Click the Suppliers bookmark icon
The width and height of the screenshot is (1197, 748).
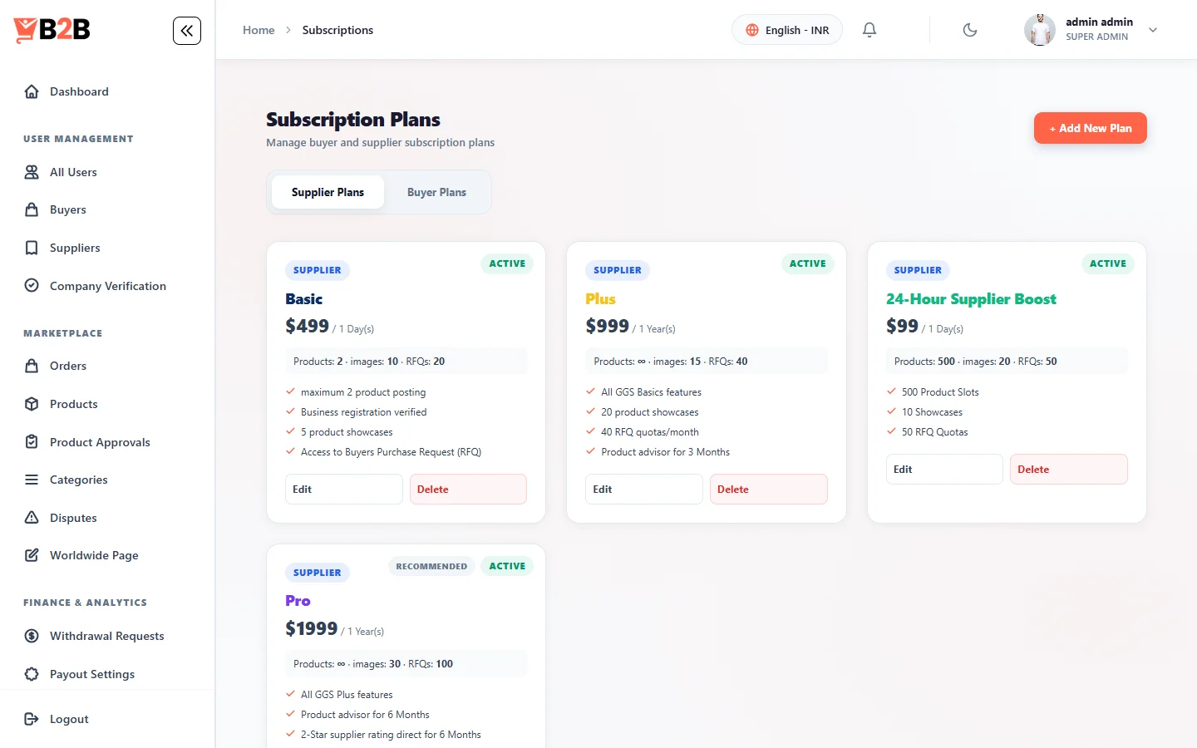[32, 248]
